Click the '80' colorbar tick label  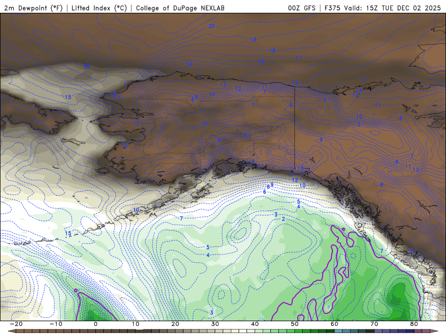click(414, 324)
